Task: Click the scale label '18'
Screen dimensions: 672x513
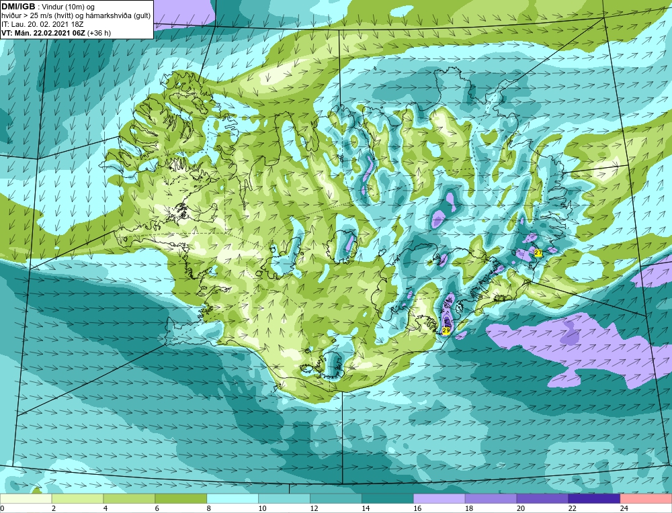Action: click(469, 508)
